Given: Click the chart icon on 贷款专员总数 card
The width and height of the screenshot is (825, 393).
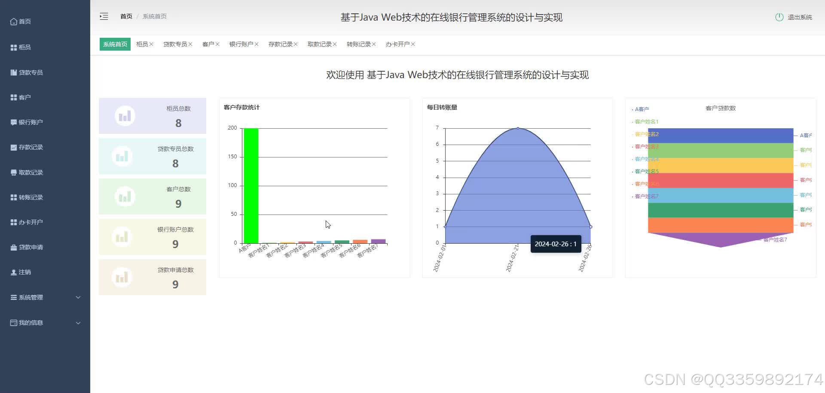Looking at the screenshot, I should coord(122,156).
